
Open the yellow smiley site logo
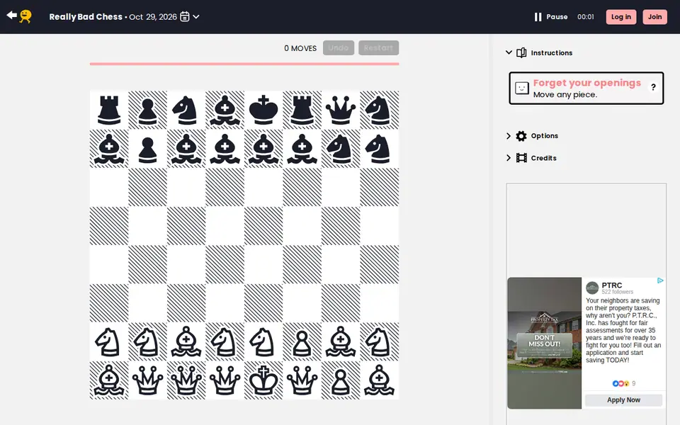pyautogui.click(x=25, y=16)
